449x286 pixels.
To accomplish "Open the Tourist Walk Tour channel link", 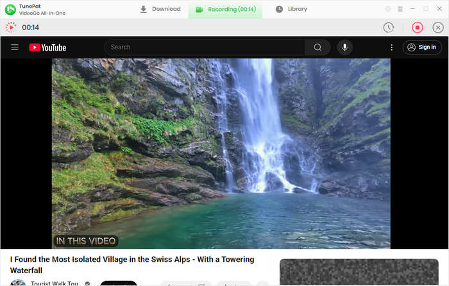I will 54,283.
